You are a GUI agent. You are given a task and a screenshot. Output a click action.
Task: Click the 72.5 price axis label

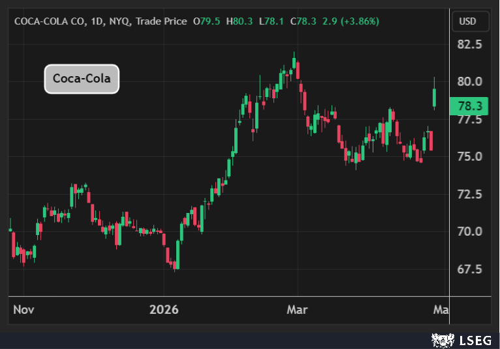(x=469, y=194)
